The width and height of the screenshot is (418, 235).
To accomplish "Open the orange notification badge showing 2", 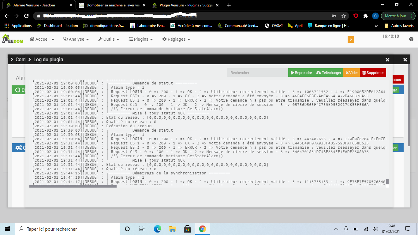I will (351, 39).
